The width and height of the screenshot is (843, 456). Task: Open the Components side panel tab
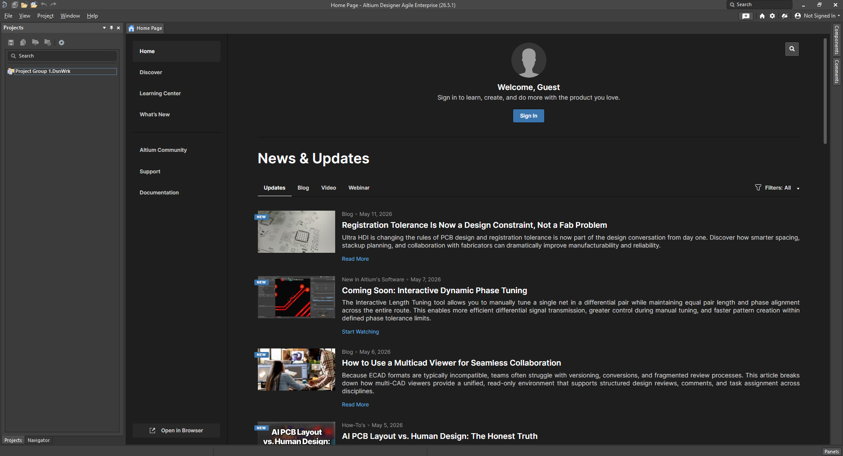pyautogui.click(x=837, y=40)
